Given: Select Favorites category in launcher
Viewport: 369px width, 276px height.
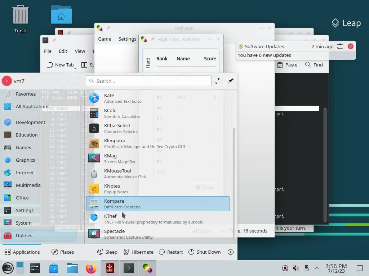Looking at the screenshot, I should [x=39, y=94].
